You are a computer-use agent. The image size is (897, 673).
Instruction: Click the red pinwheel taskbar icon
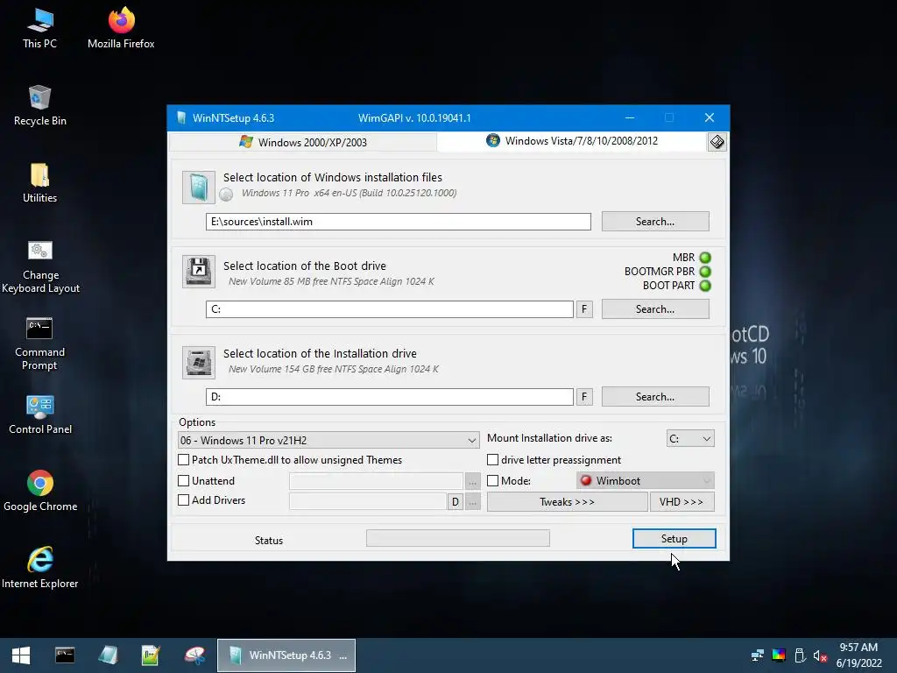click(x=194, y=655)
